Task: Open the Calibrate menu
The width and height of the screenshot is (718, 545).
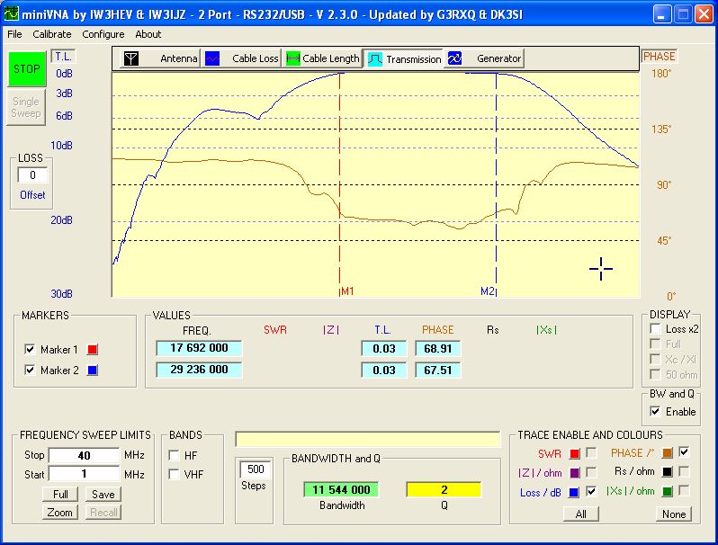Action: click(x=52, y=34)
